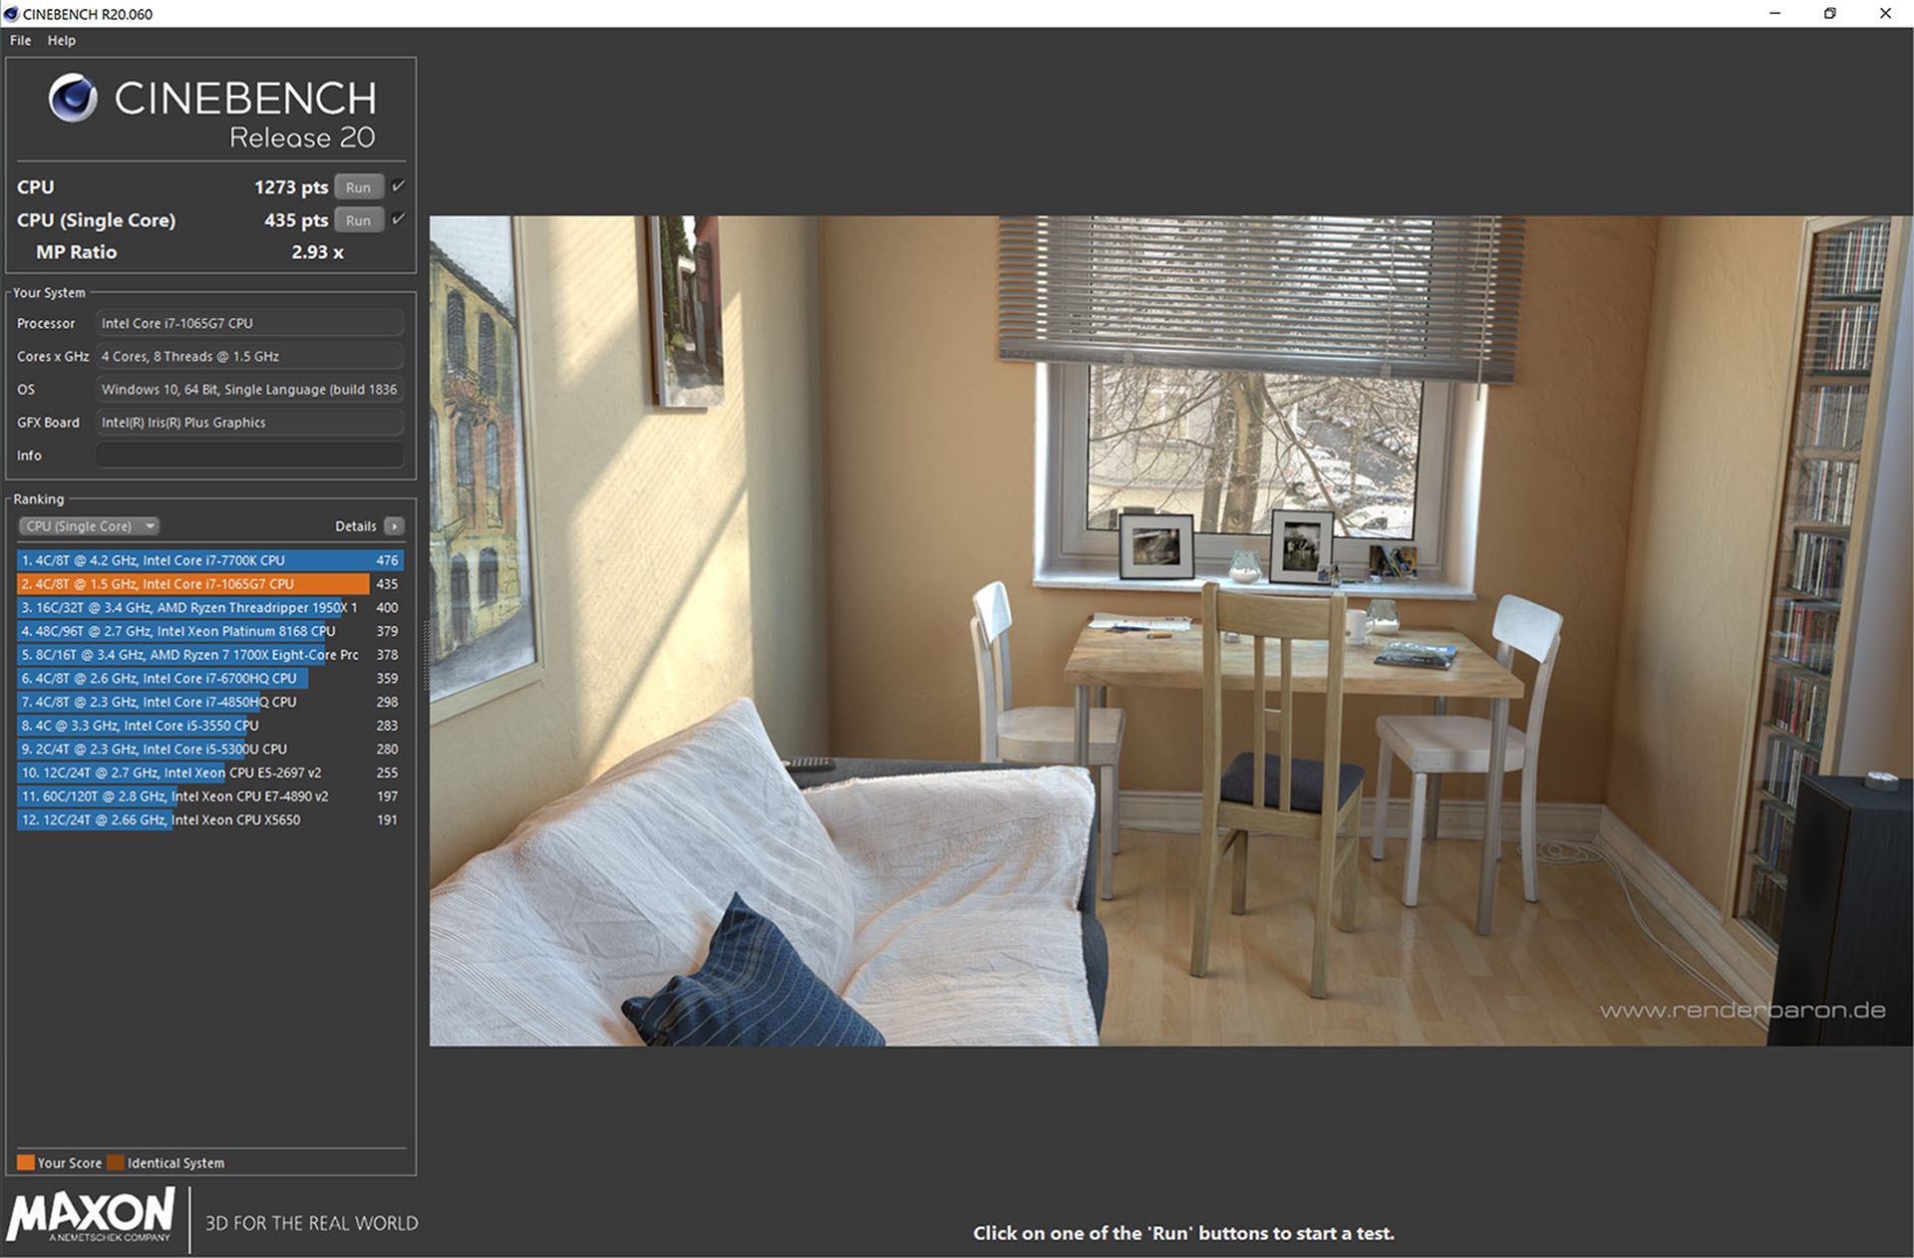Open the File menu

click(20, 41)
